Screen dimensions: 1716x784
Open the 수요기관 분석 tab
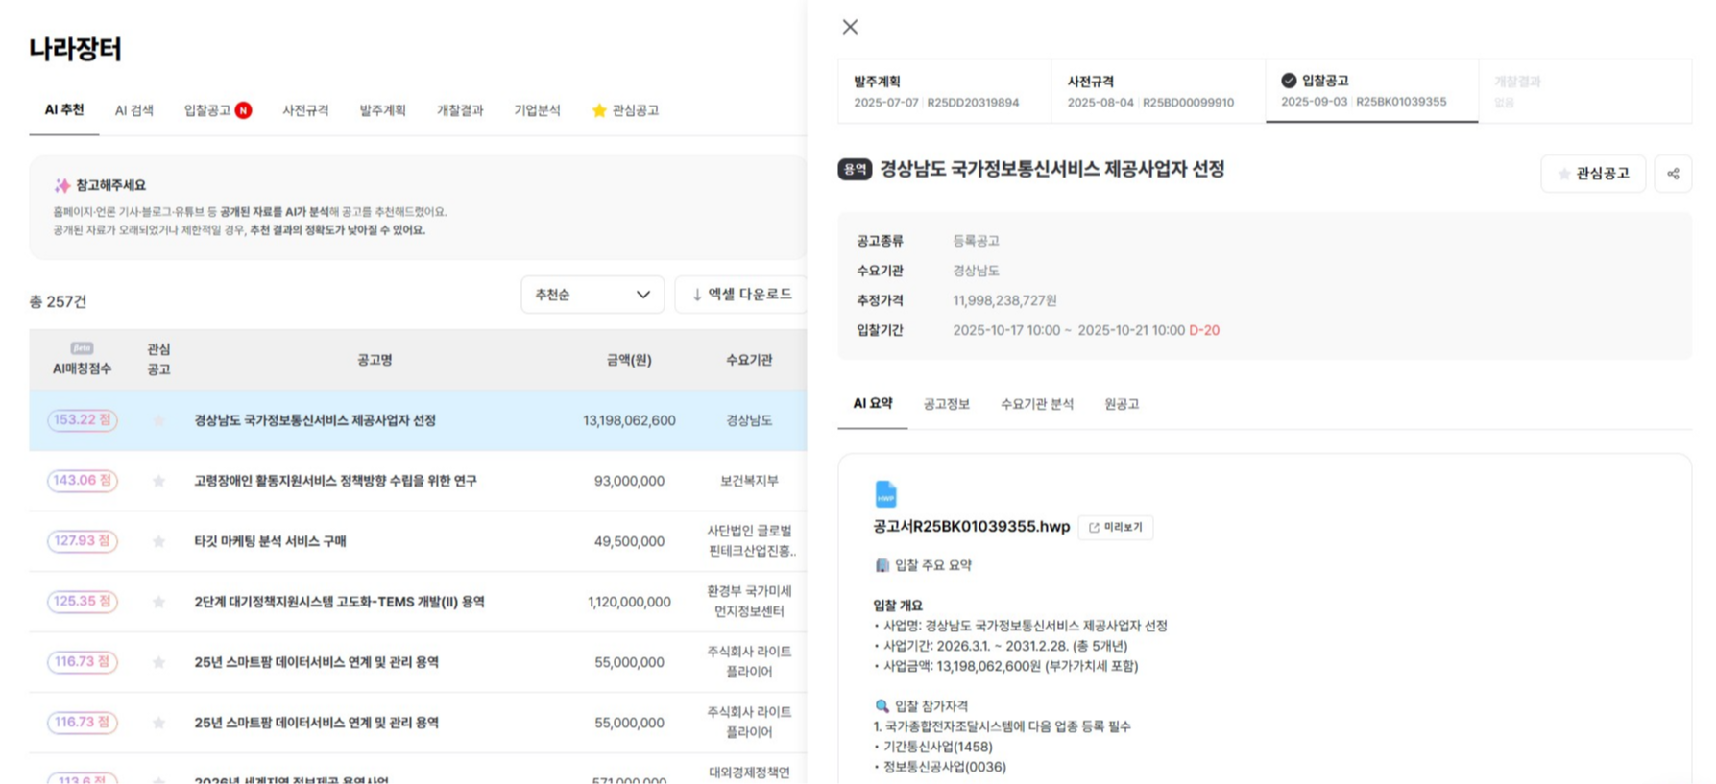click(1036, 404)
